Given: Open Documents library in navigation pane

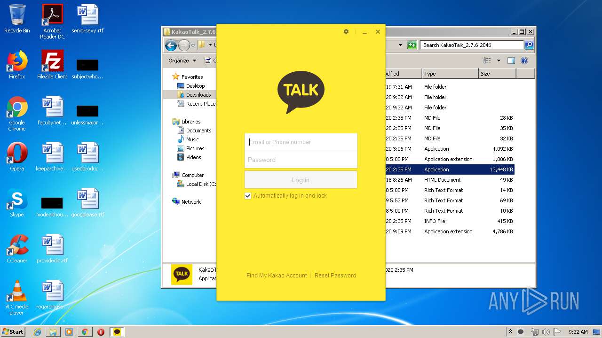Looking at the screenshot, I should coord(194,131).
